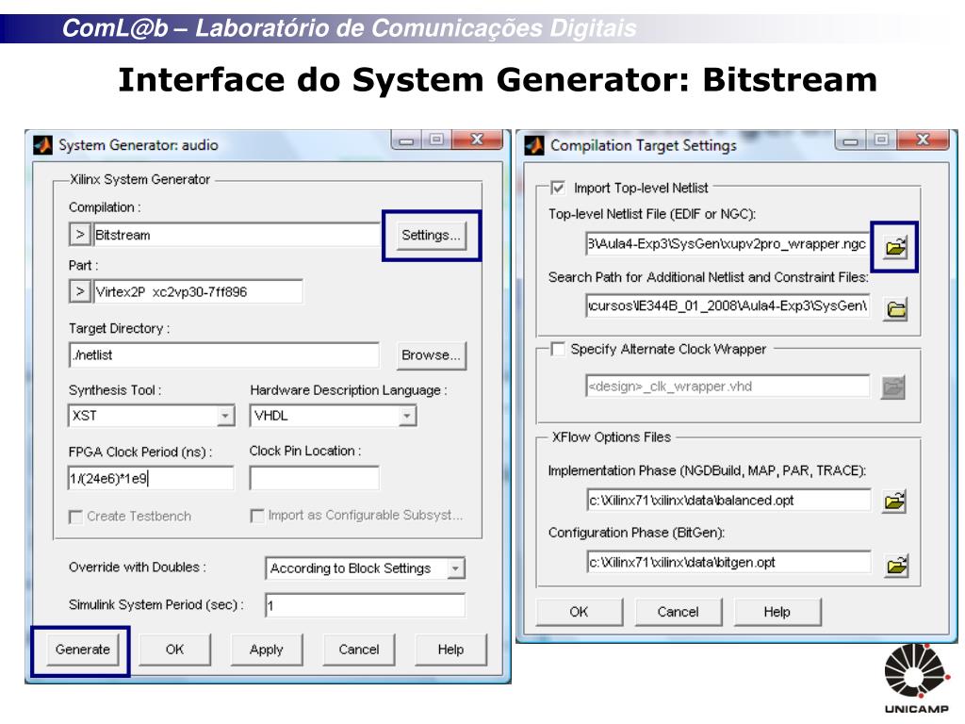Close Compilation Target Settings window
This screenshot has height=724, width=965.
[x=924, y=140]
